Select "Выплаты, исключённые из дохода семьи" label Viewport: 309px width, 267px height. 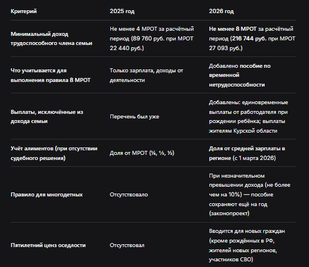pyautogui.click(x=47, y=117)
